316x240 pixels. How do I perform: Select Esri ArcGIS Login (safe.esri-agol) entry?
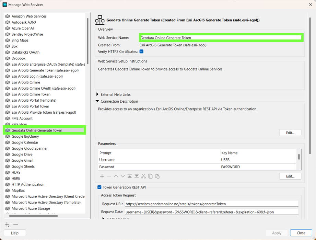(x=37, y=76)
